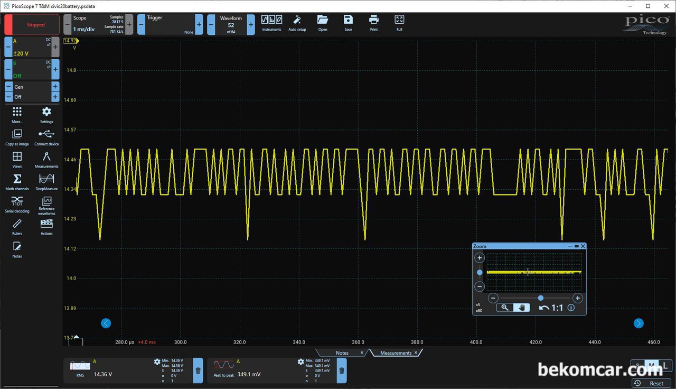Image resolution: width=676 pixels, height=389 pixels.
Task: Show Zoom panel info icon
Action: click(571, 308)
